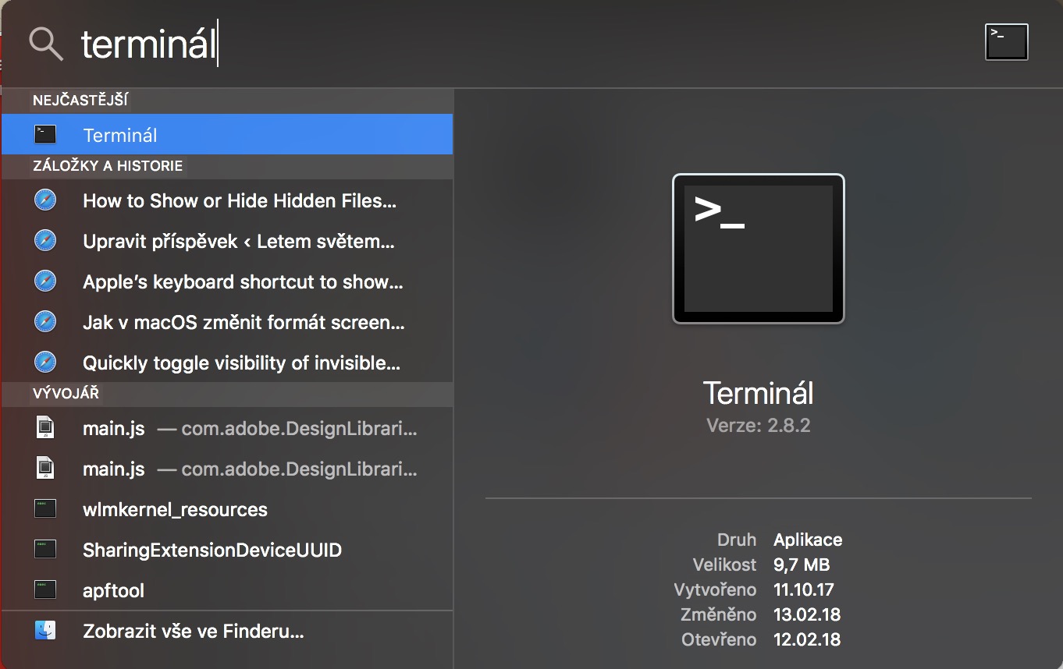
Task: Click Safari icon beside "Quickly toggle visibility"
Action: pos(45,363)
